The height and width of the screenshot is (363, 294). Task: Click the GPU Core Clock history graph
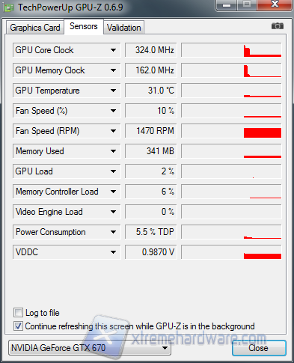[x=231, y=50]
